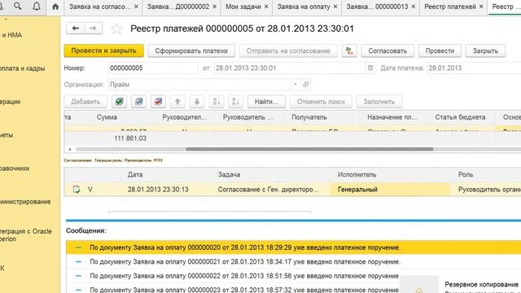
Task: Close the Реестр платежей tab
Action: pos(481,7)
